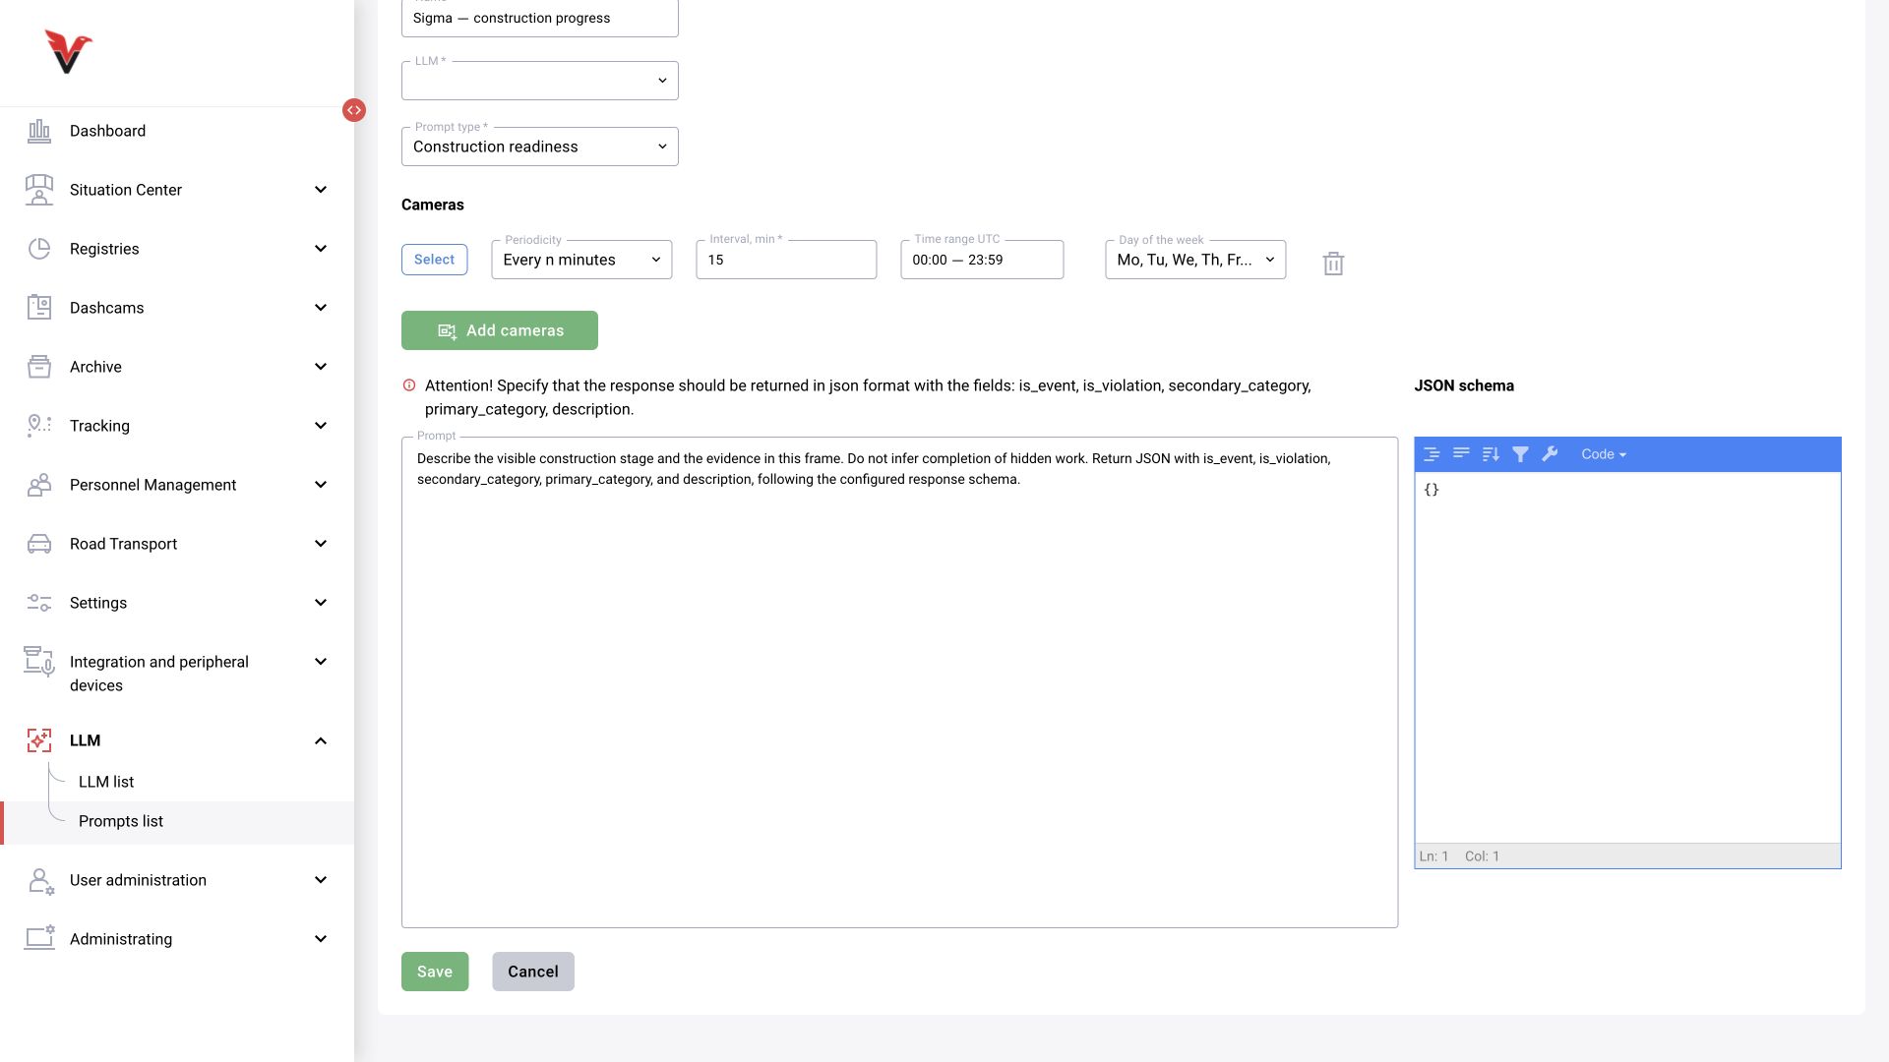The image size is (1889, 1062).
Task: Click the Select cameras button
Action: click(x=434, y=260)
